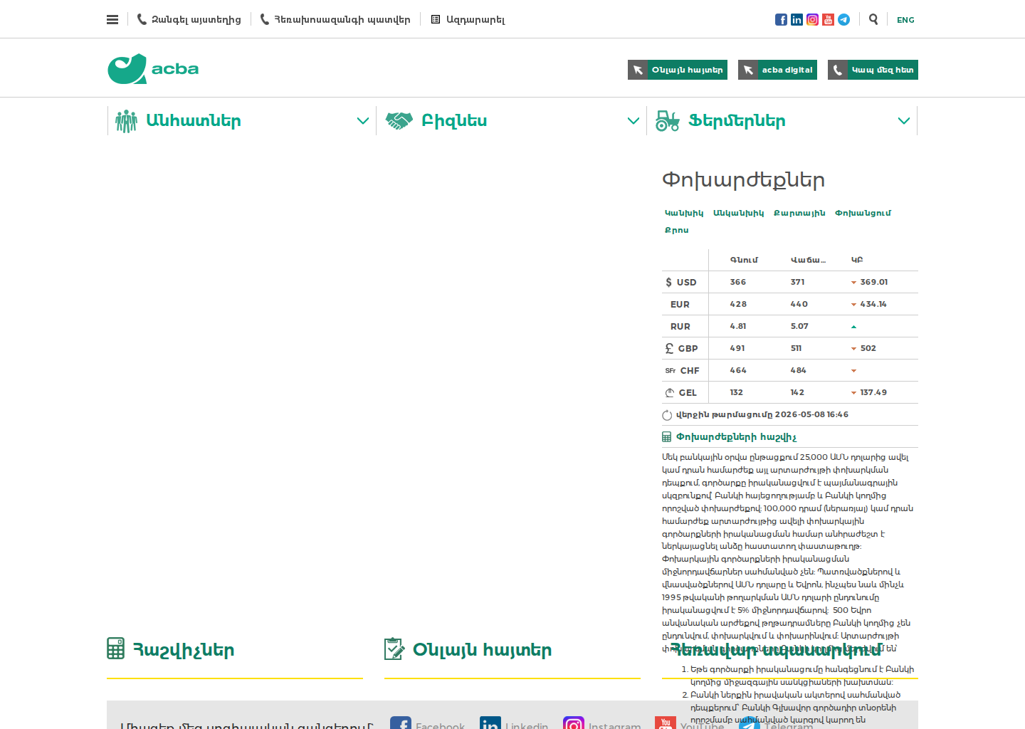Click the exchange rate refresh icon
Image resolution: width=1025 pixels, height=729 pixels.
(x=667, y=415)
